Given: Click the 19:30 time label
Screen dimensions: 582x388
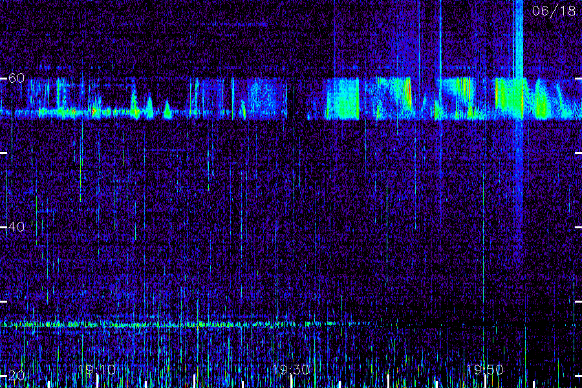Looking at the screenshot, I should pyautogui.click(x=291, y=369).
